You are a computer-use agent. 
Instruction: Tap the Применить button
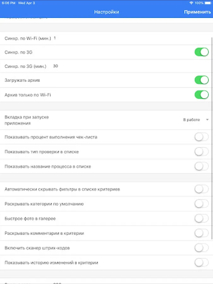click(x=197, y=12)
